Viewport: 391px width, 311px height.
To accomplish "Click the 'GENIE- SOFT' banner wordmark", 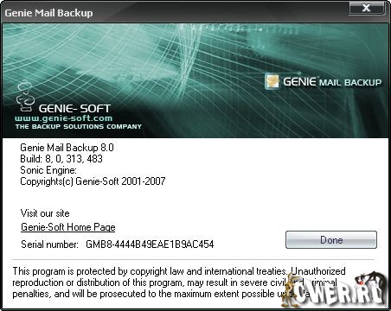I will [x=74, y=108].
